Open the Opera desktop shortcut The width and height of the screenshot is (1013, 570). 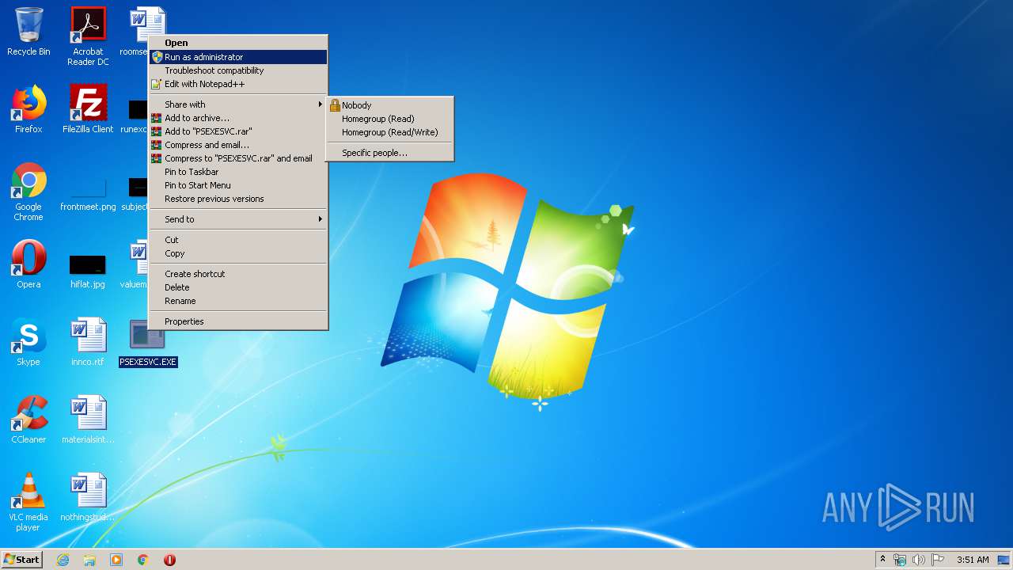[28, 264]
